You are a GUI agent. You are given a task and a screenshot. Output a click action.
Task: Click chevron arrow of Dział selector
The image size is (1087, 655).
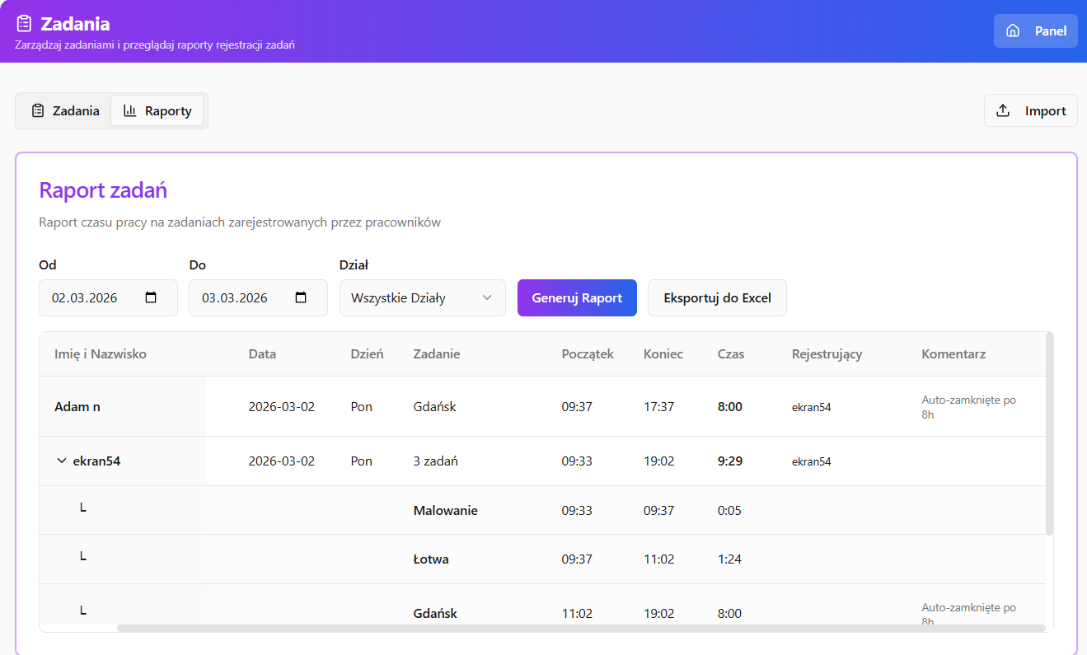pyautogui.click(x=487, y=297)
